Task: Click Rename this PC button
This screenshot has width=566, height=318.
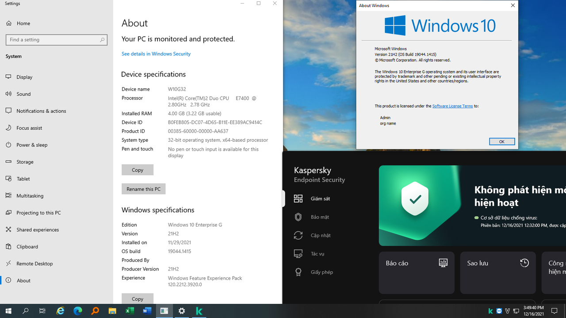Action: pyautogui.click(x=144, y=189)
